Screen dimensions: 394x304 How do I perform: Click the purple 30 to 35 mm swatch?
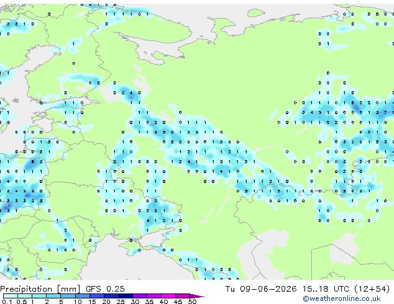(x=139, y=296)
